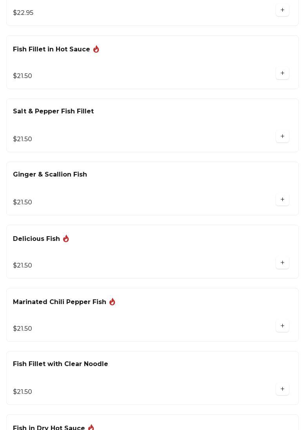
Task: Open the Delicious Fish item name
Action: (36, 239)
